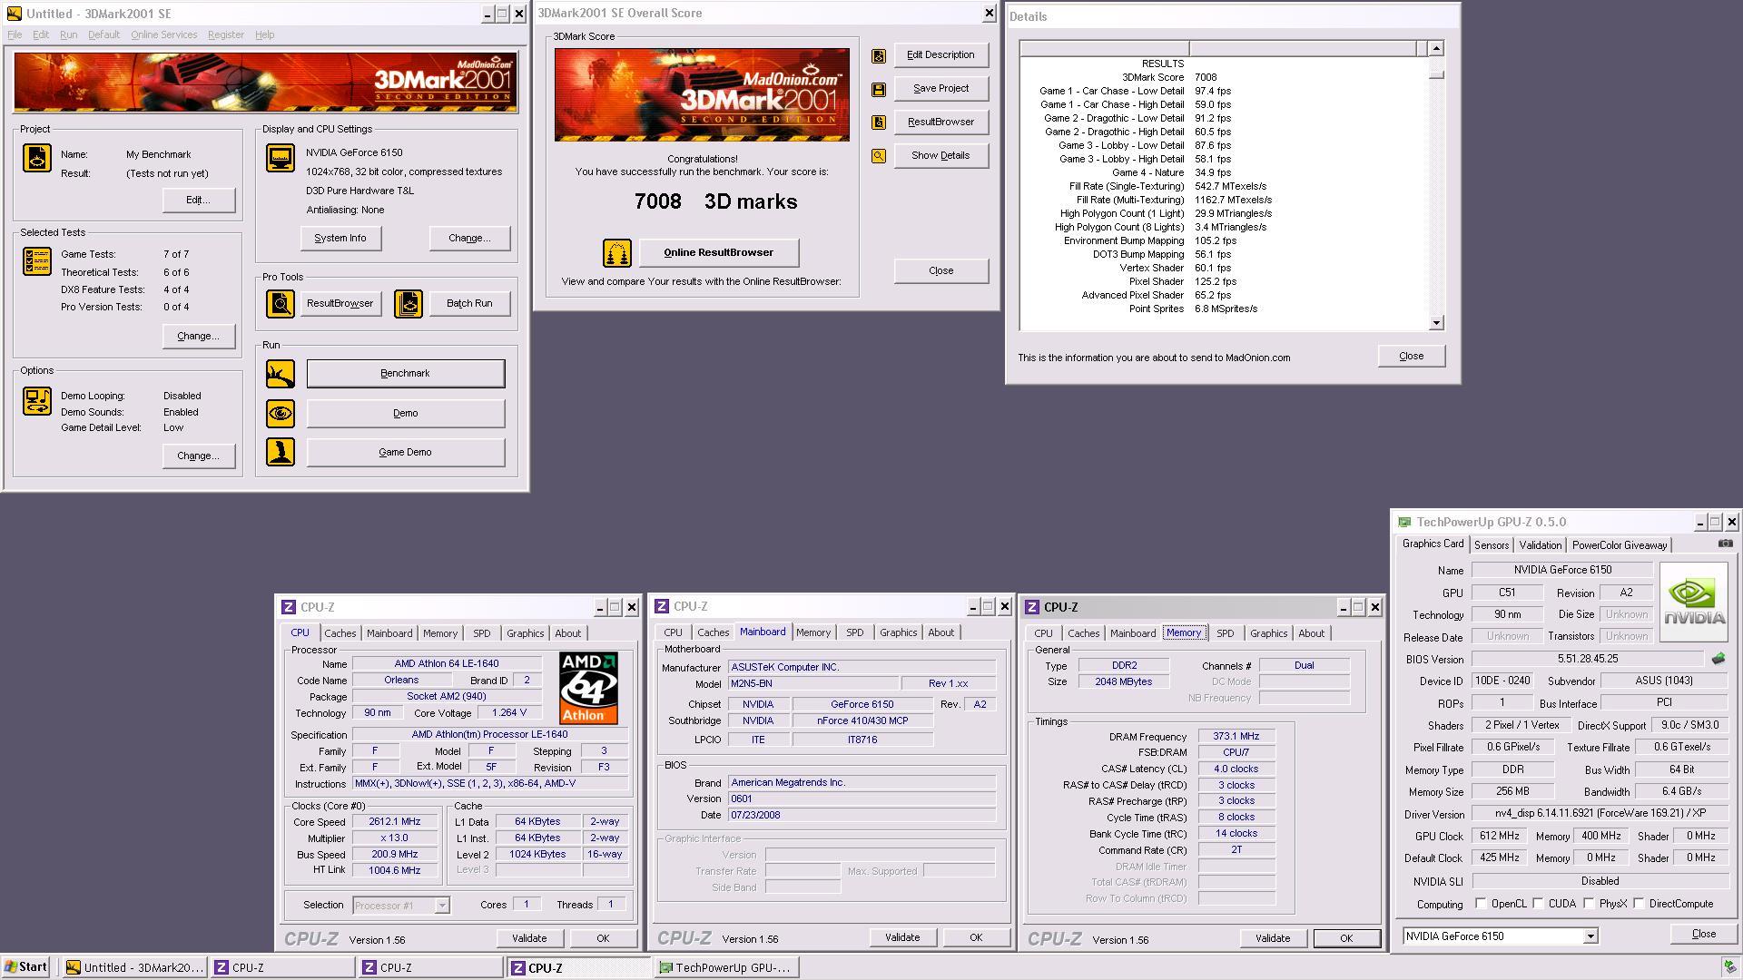The width and height of the screenshot is (1743, 980).
Task: Click the Options demo settings icon
Action: coord(37,401)
